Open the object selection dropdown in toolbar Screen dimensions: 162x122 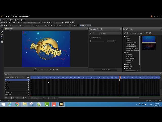click(40, 23)
